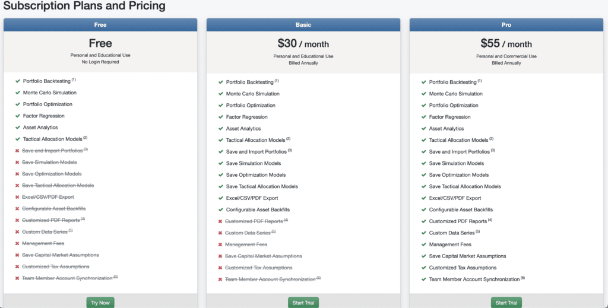This screenshot has width=608, height=308.
Task: Click red X beside Free plan Excel/CSV/PDF Export
Action: (17, 197)
